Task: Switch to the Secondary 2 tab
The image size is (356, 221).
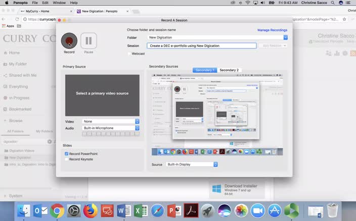Action: (229, 70)
